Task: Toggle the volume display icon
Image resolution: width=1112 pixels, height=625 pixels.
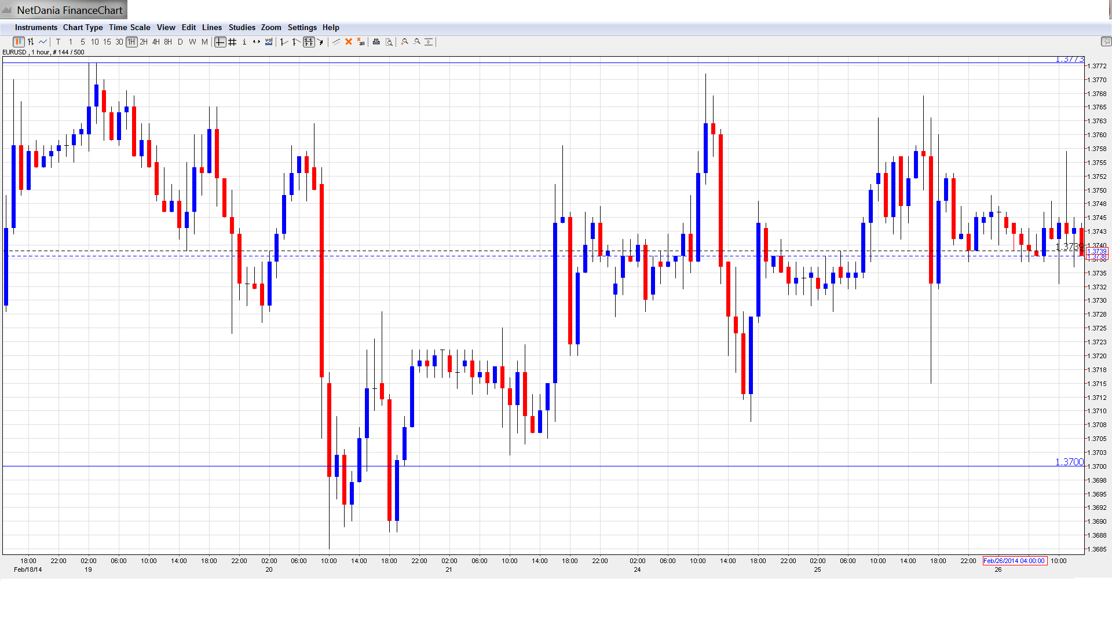Action: pos(269,42)
